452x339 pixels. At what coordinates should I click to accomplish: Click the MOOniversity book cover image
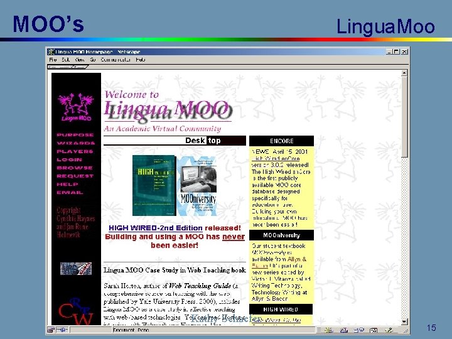196,185
